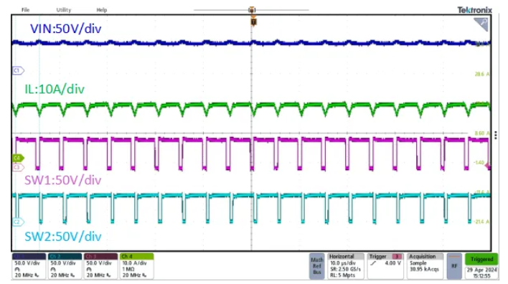Click the Tektronix logo
Screen dimensions: 508x284
(474, 10)
